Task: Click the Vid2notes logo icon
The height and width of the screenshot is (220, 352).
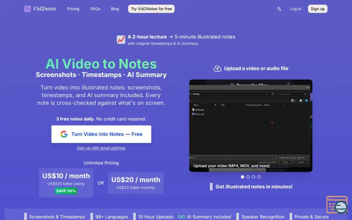Action: 27,9
